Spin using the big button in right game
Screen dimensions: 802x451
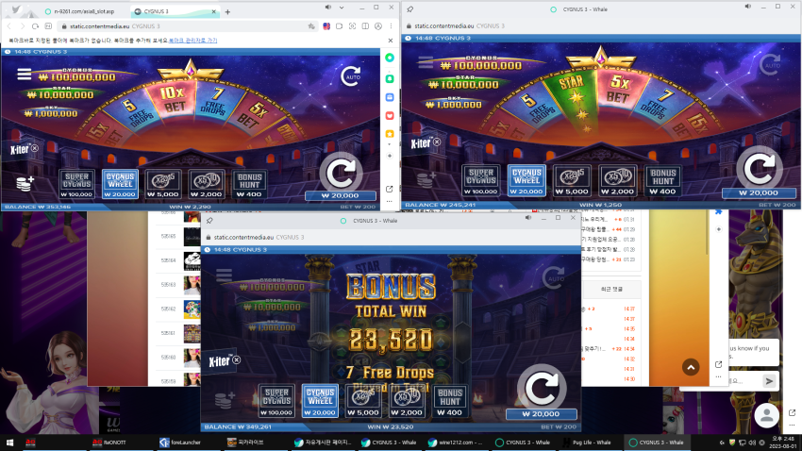click(x=759, y=169)
